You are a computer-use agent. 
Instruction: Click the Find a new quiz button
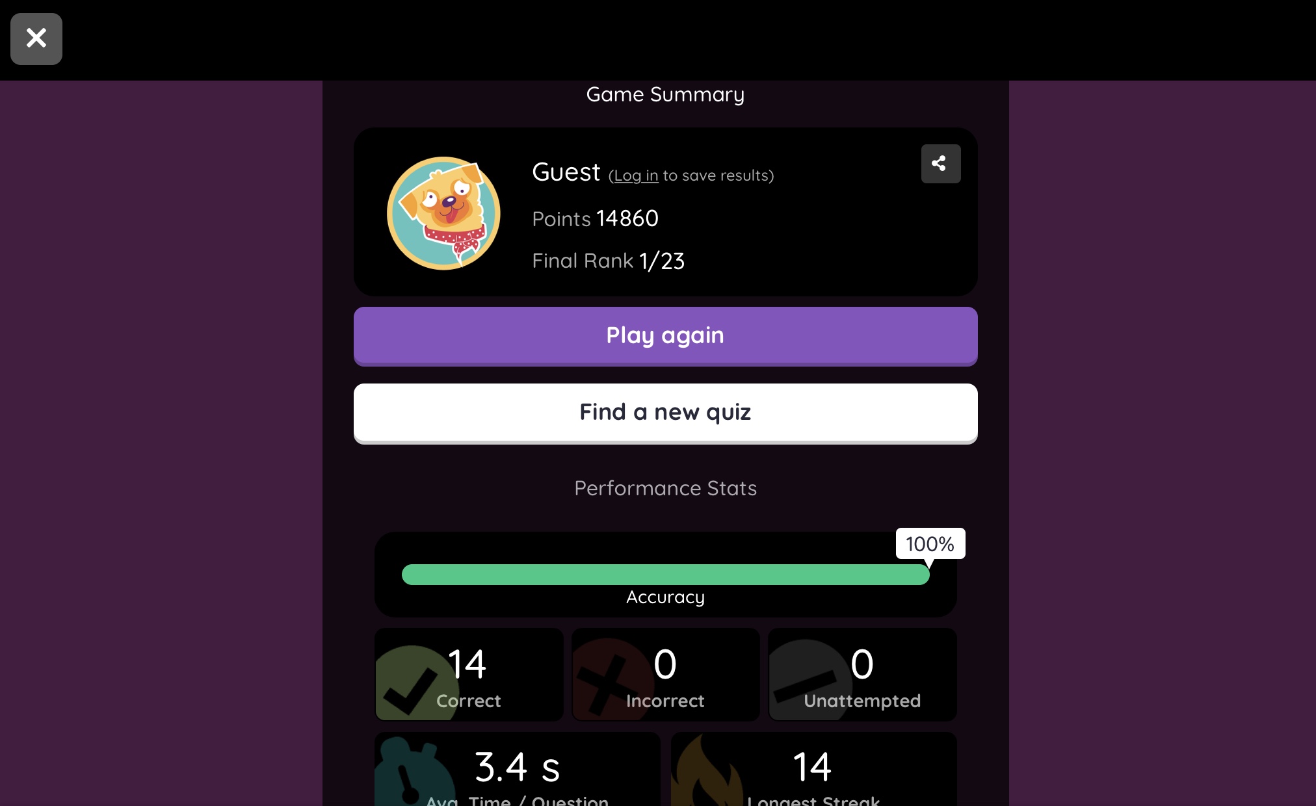665,411
